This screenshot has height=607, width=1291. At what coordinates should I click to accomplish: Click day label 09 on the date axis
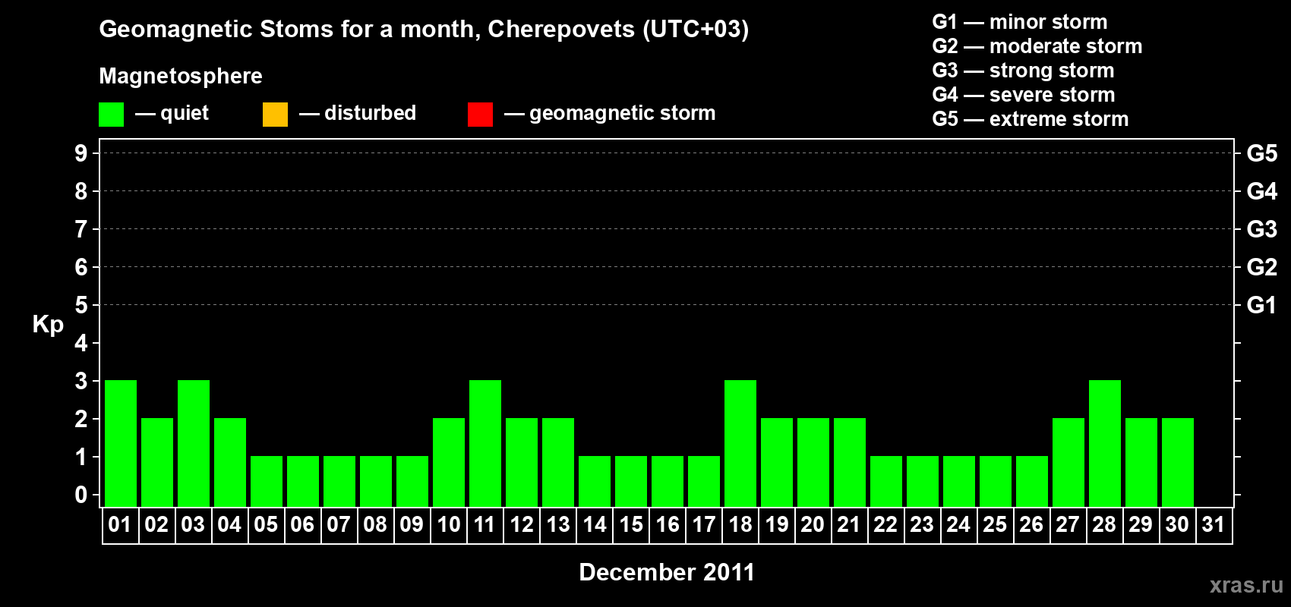pos(412,525)
